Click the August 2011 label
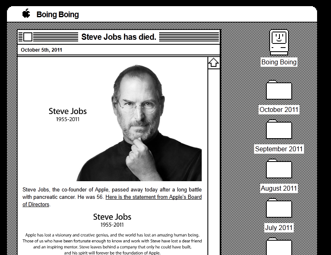The image size is (331, 255). [x=279, y=188]
